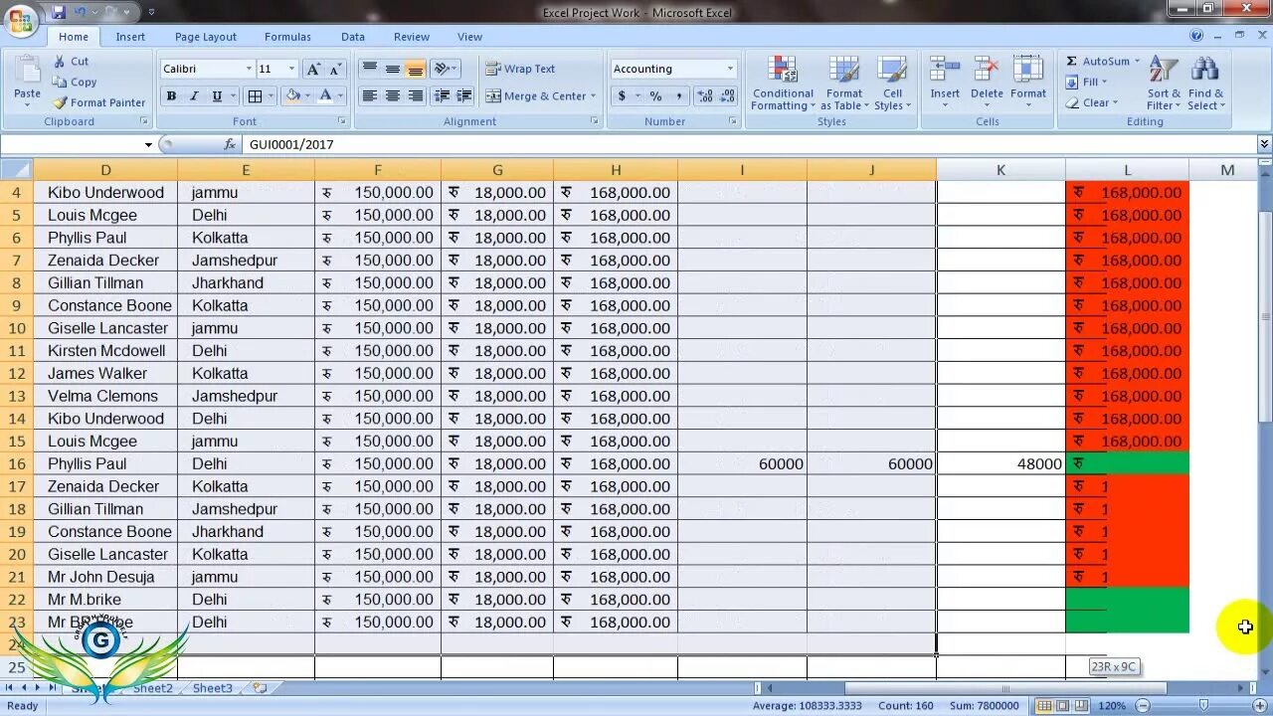Center text horizontally
Screen dimensions: 1273x716
(x=392, y=96)
